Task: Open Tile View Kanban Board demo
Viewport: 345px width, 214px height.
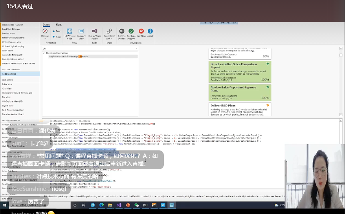Action: (x=13, y=114)
